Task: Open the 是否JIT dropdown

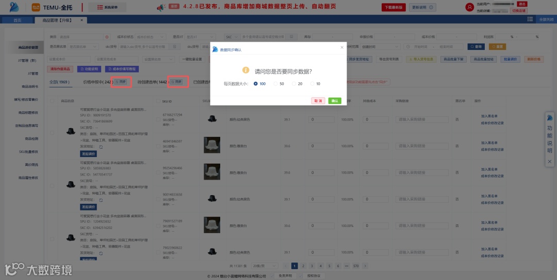Action: 200,37
